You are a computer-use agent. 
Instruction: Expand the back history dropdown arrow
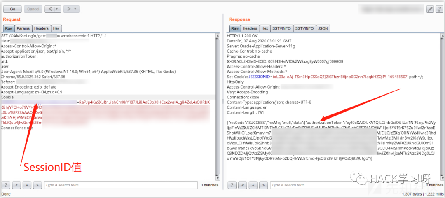[57, 9]
